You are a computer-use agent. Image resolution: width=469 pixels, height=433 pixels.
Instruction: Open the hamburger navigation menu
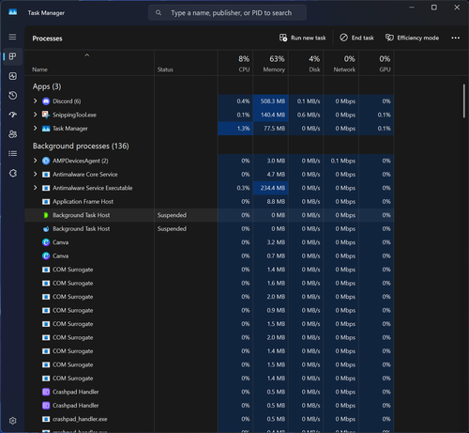pos(12,37)
